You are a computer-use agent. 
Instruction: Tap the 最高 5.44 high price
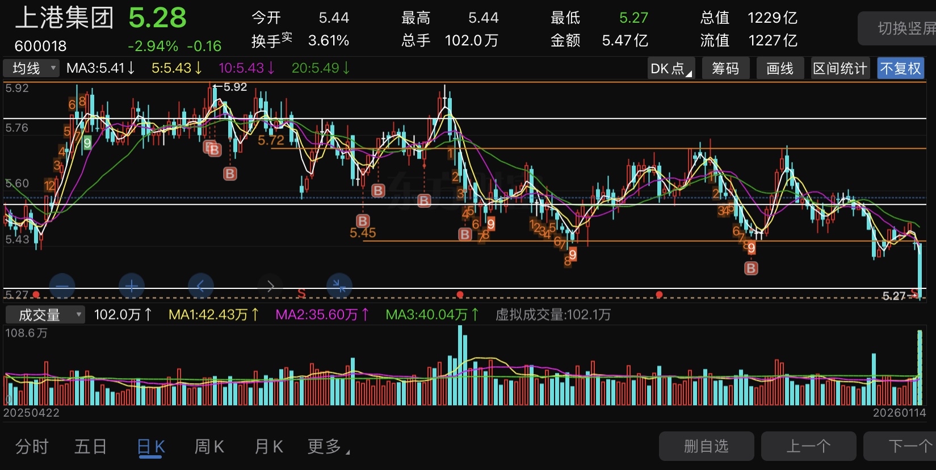450,18
